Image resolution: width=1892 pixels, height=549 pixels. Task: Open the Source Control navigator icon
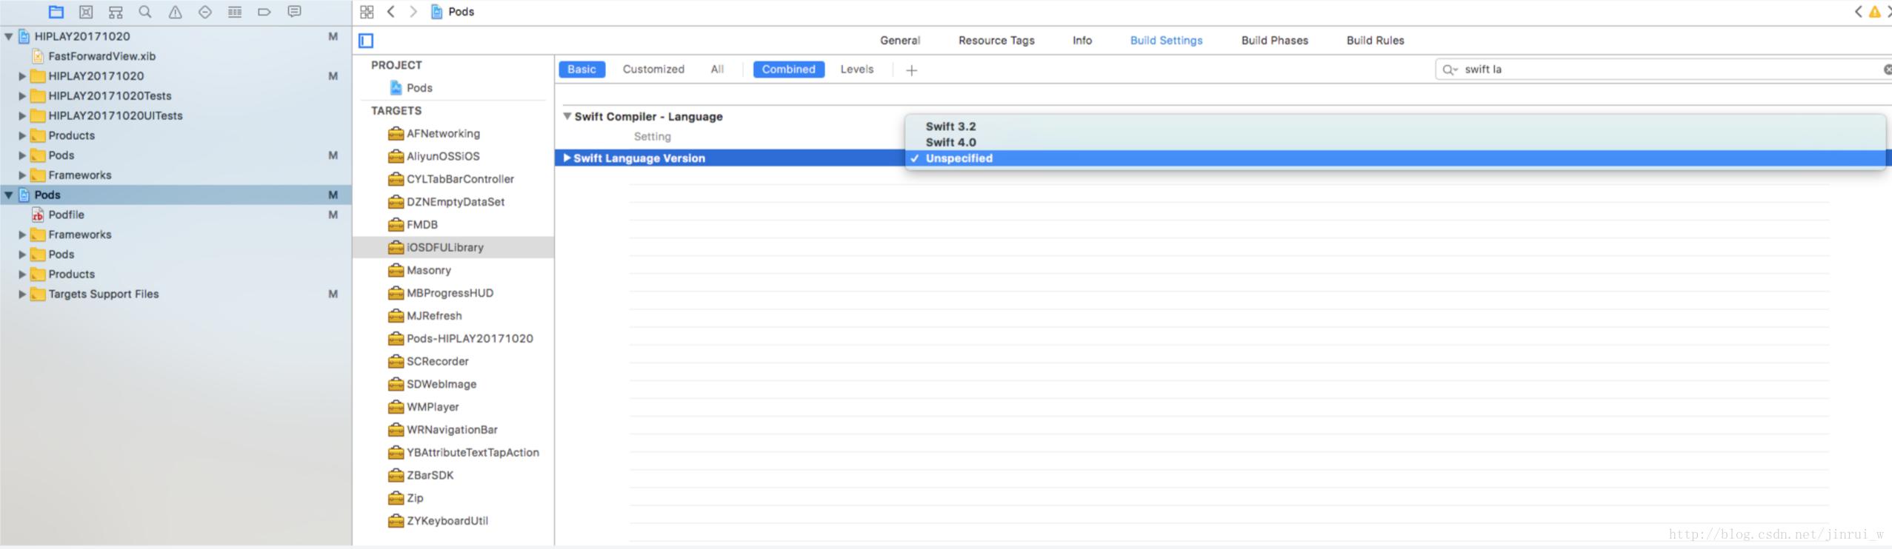coord(86,12)
